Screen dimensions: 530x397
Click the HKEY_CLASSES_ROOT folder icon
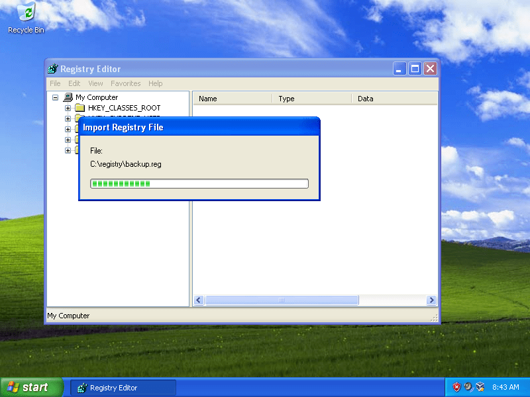[x=80, y=107]
